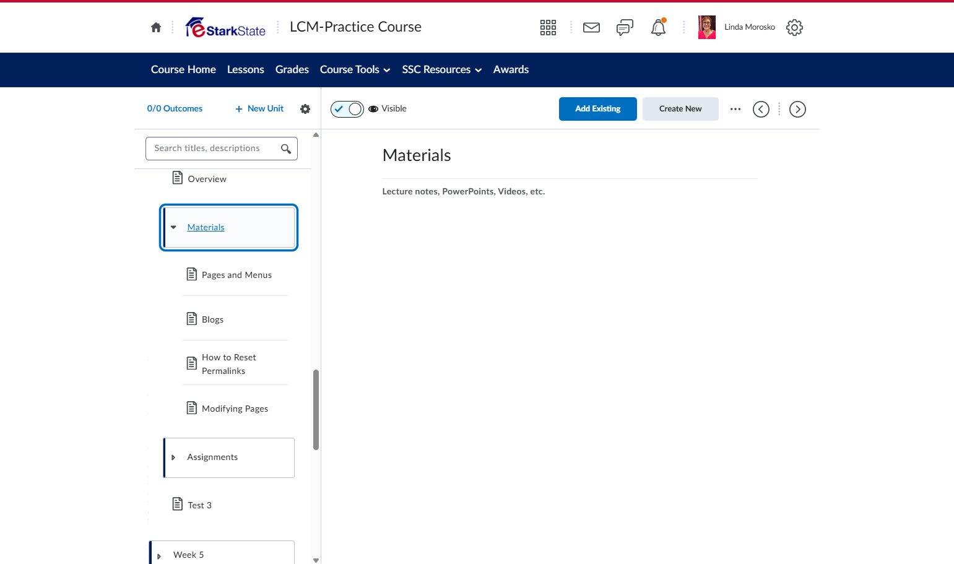Open subscription alerts chat icon
The height and width of the screenshot is (564, 954).
point(625,27)
